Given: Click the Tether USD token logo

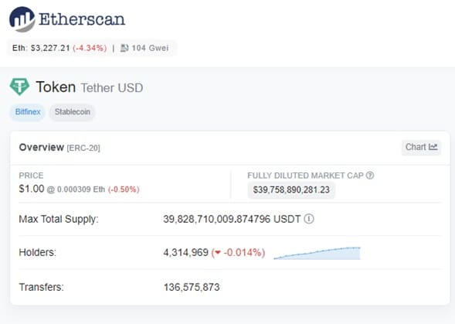Looking at the screenshot, I should coord(19,87).
